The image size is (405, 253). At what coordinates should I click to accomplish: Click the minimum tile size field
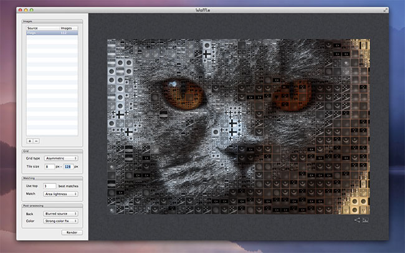click(x=50, y=167)
